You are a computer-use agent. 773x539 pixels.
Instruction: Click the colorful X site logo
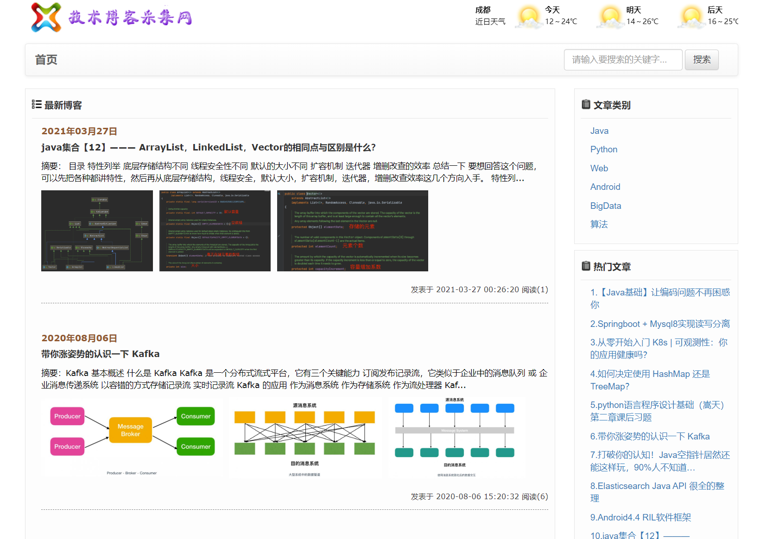point(46,18)
